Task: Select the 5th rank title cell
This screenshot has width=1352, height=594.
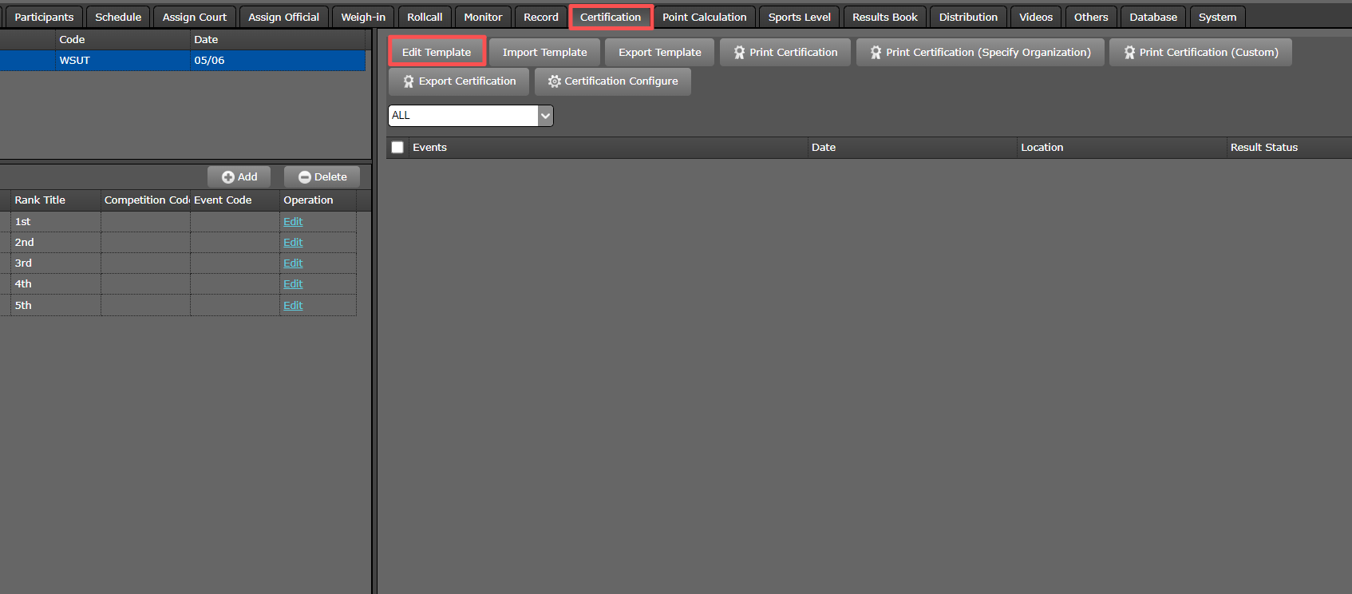Action: click(56, 306)
